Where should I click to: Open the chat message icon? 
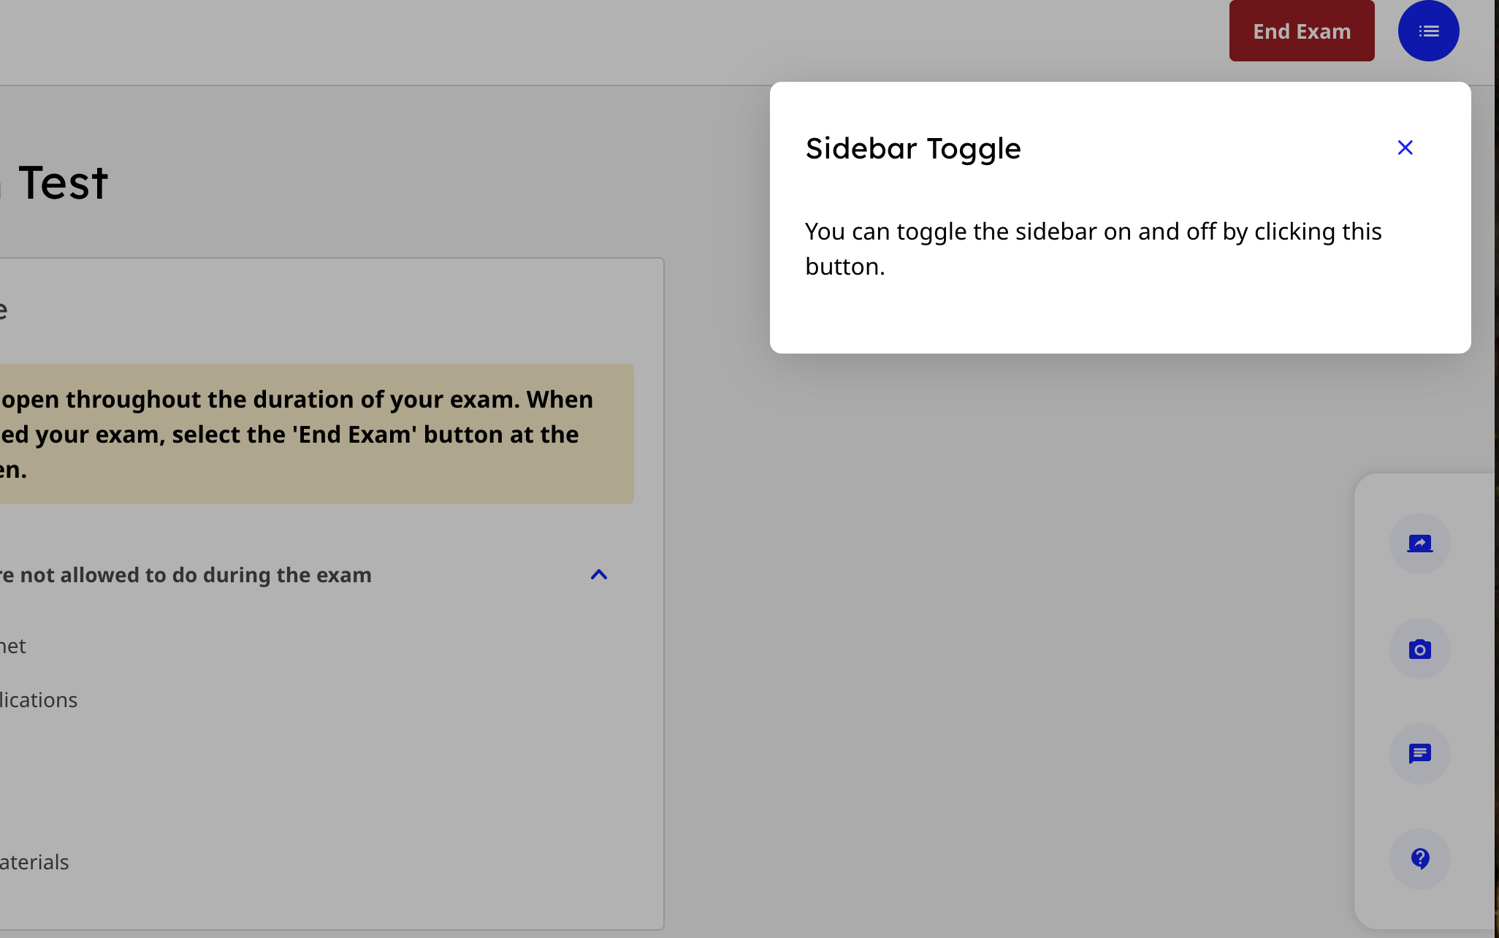pos(1419,754)
